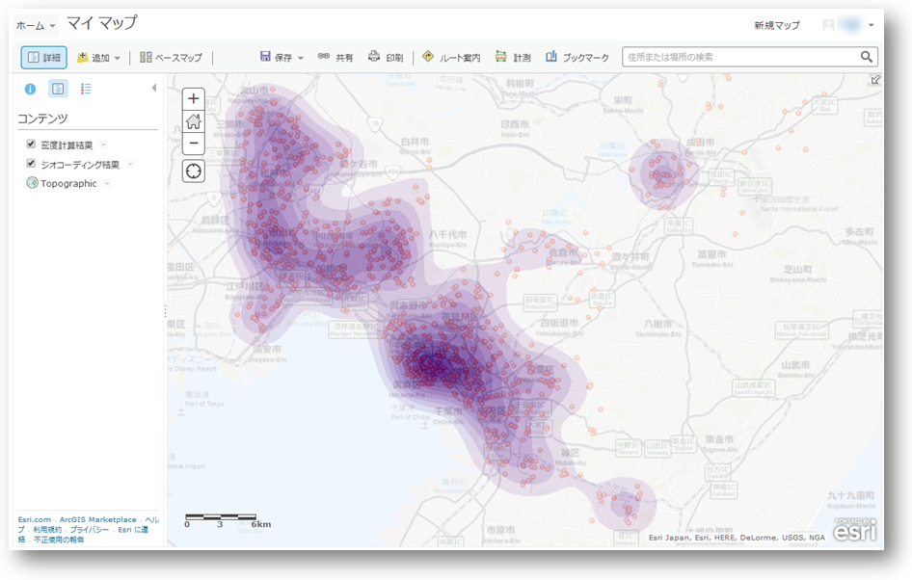Open the ベースマップ gallery

click(172, 58)
